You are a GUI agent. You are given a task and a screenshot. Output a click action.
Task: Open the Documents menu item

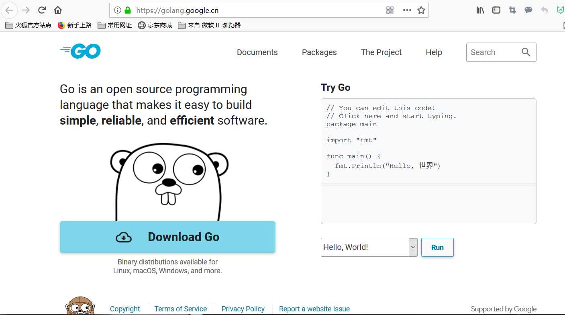point(257,52)
